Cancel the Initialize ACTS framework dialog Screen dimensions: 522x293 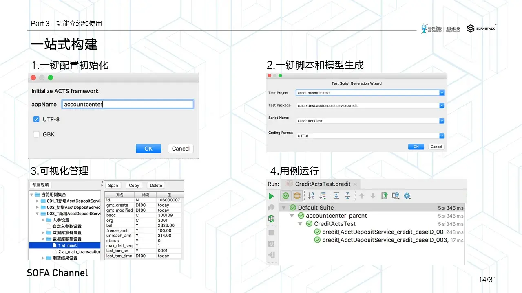coord(181,149)
